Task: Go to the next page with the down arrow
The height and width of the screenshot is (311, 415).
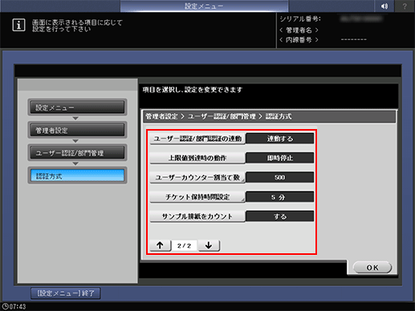Action: (x=209, y=245)
